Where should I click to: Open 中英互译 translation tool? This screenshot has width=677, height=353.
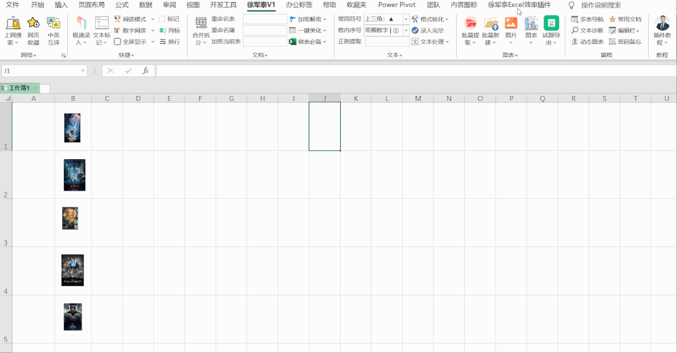pyautogui.click(x=53, y=31)
